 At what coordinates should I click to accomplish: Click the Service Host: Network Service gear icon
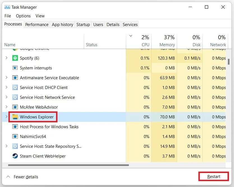[15, 97]
